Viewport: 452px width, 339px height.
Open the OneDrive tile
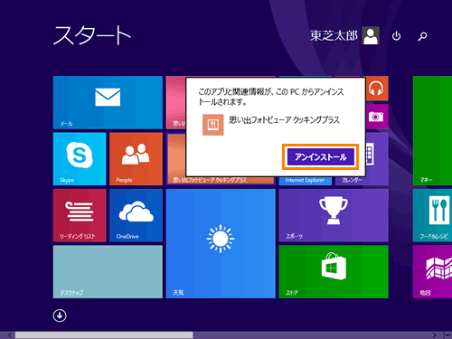coord(136,215)
